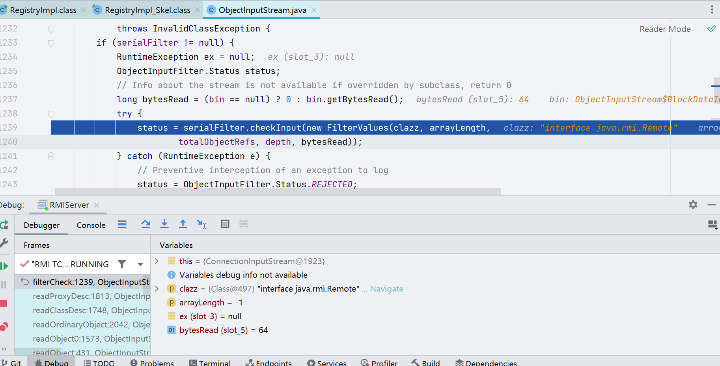Toggle code folding at line 1238

[x=51, y=114]
